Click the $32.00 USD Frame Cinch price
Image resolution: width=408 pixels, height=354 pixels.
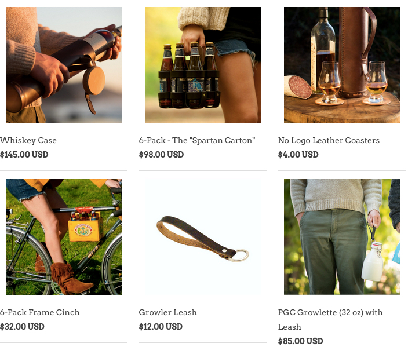click(22, 326)
